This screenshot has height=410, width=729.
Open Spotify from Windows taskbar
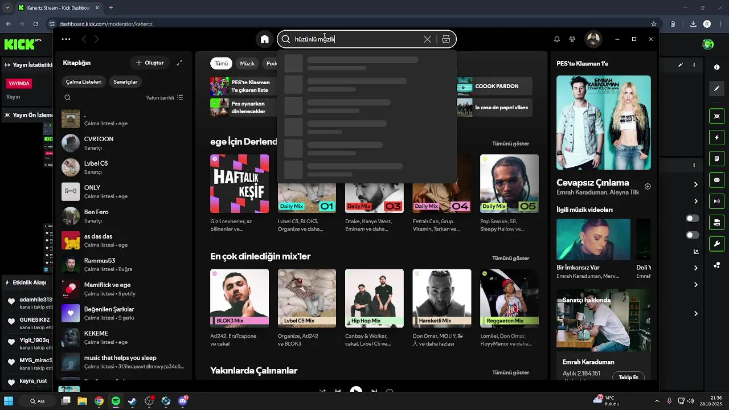click(116, 401)
